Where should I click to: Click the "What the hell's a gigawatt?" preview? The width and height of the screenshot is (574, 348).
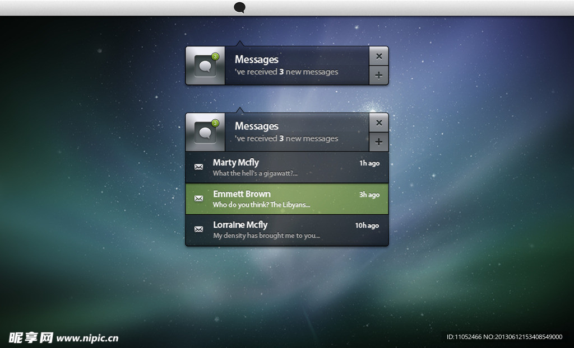click(255, 173)
